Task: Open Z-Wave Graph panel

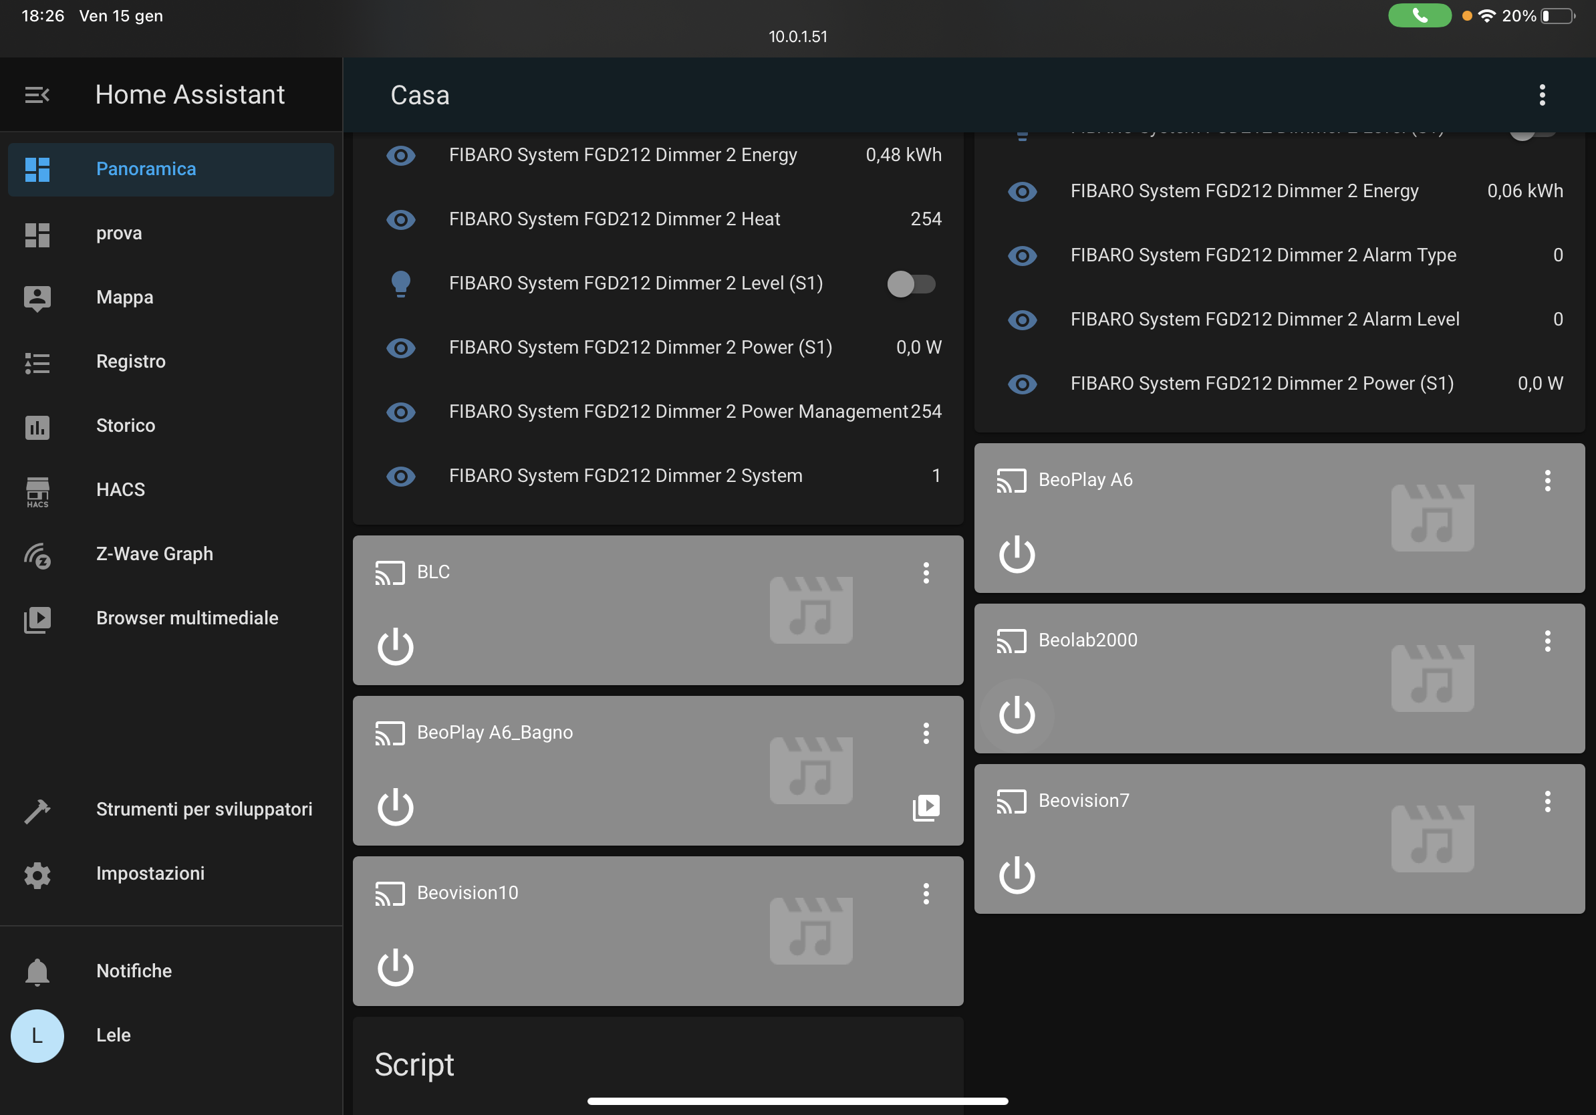Action: tap(154, 554)
